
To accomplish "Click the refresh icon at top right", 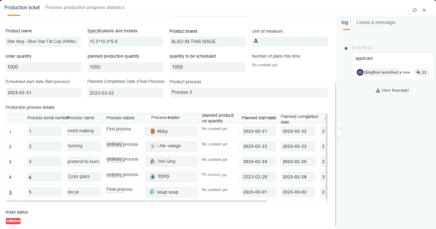I will click(x=415, y=10).
